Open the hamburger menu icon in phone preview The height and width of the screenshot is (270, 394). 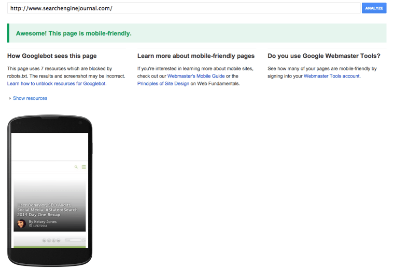(x=83, y=167)
